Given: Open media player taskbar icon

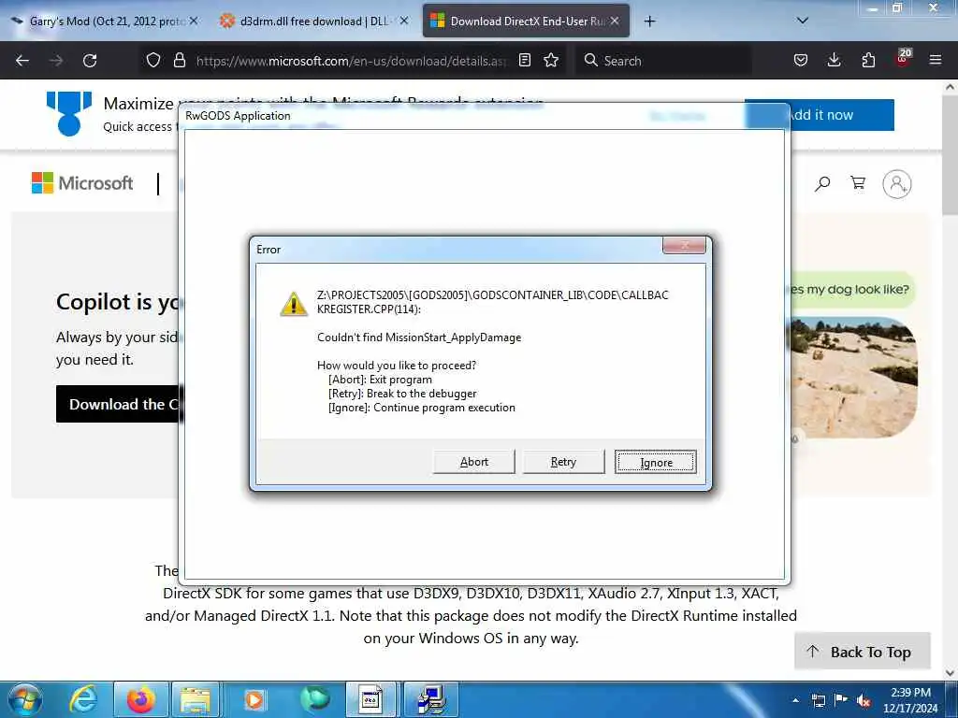Looking at the screenshot, I should pyautogui.click(x=254, y=699).
